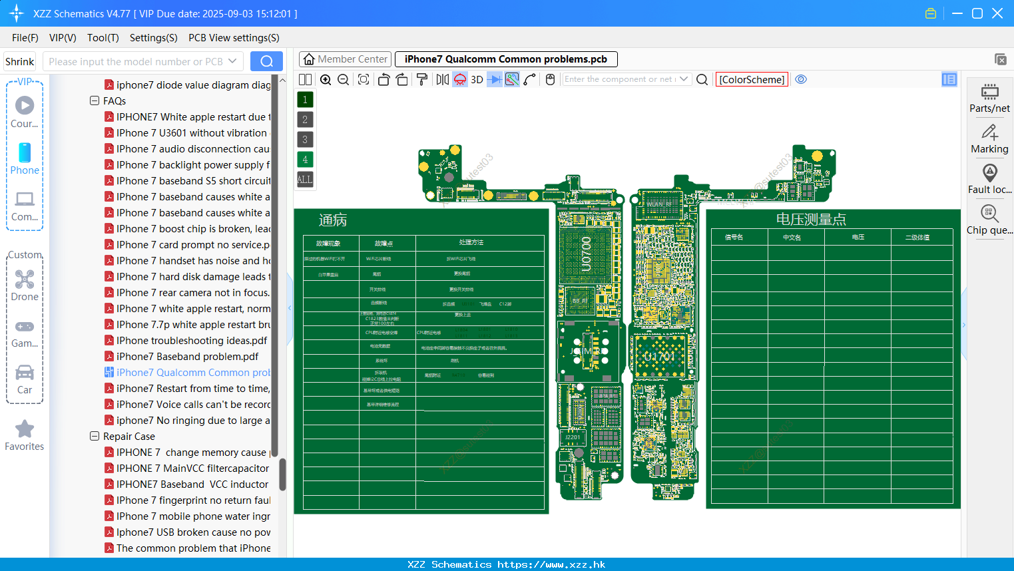Screen dimensions: 1014x571
Task: Switch to 3D view
Action: (x=477, y=79)
